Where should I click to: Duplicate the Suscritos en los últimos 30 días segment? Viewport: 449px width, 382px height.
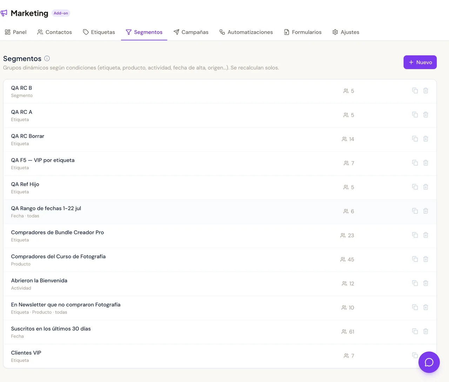tap(415, 331)
